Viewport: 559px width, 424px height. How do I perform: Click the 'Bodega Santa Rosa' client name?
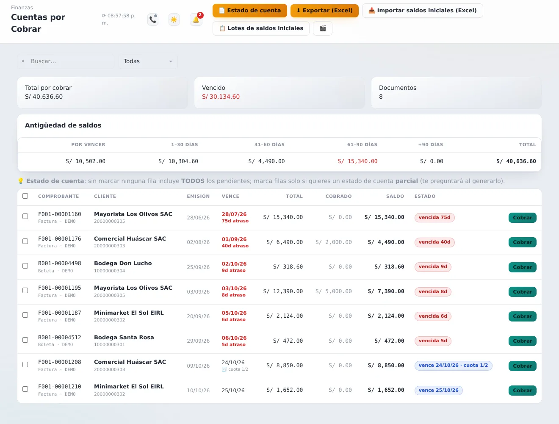click(124, 338)
